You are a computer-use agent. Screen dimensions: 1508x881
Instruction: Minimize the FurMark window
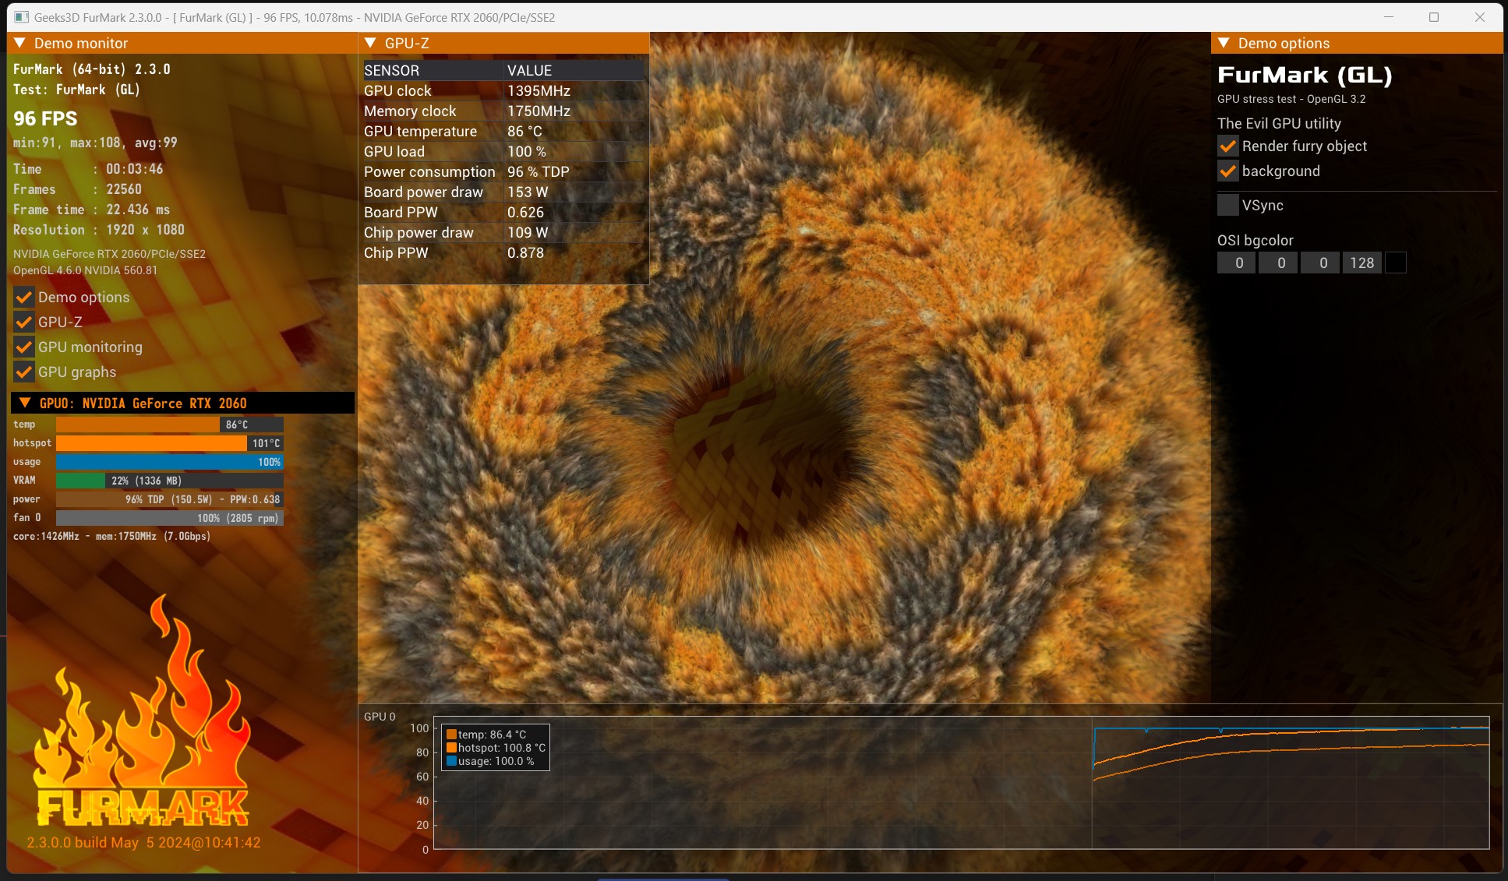tap(1389, 17)
